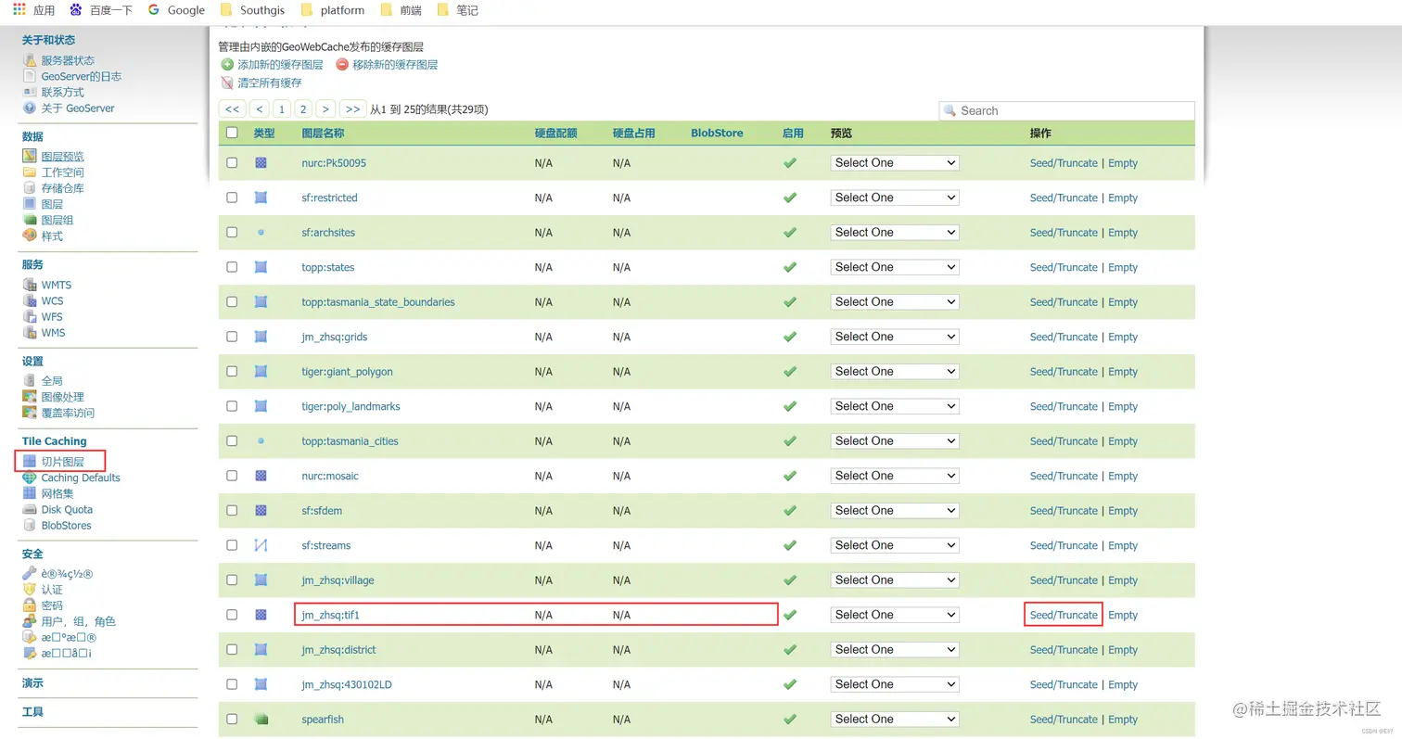Click Seed/Truncate for jm_zhsq:tif1
Viewport: 1402px width, 739px height.
click(1064, 615)
